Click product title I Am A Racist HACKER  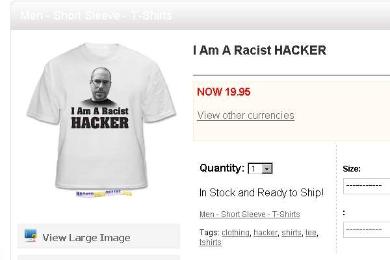[259, 50]
